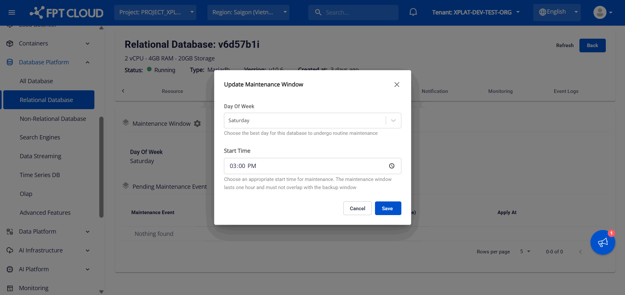Click the clock icon in Start Time field
Image resolution: width=625 pixels, height=295 pixels.
392,166
